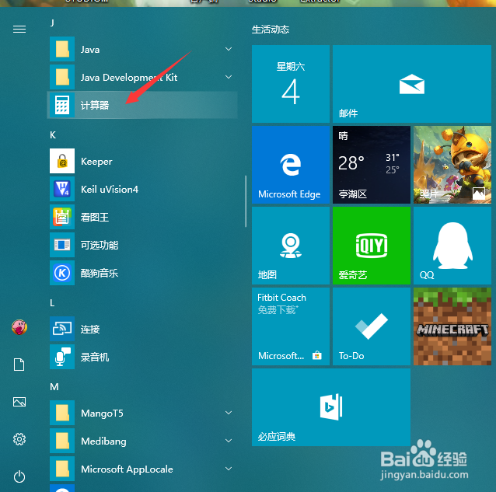The image size is (496, 492).
Task: Launch the QQ penguin tile
Action: click(452, 246)
